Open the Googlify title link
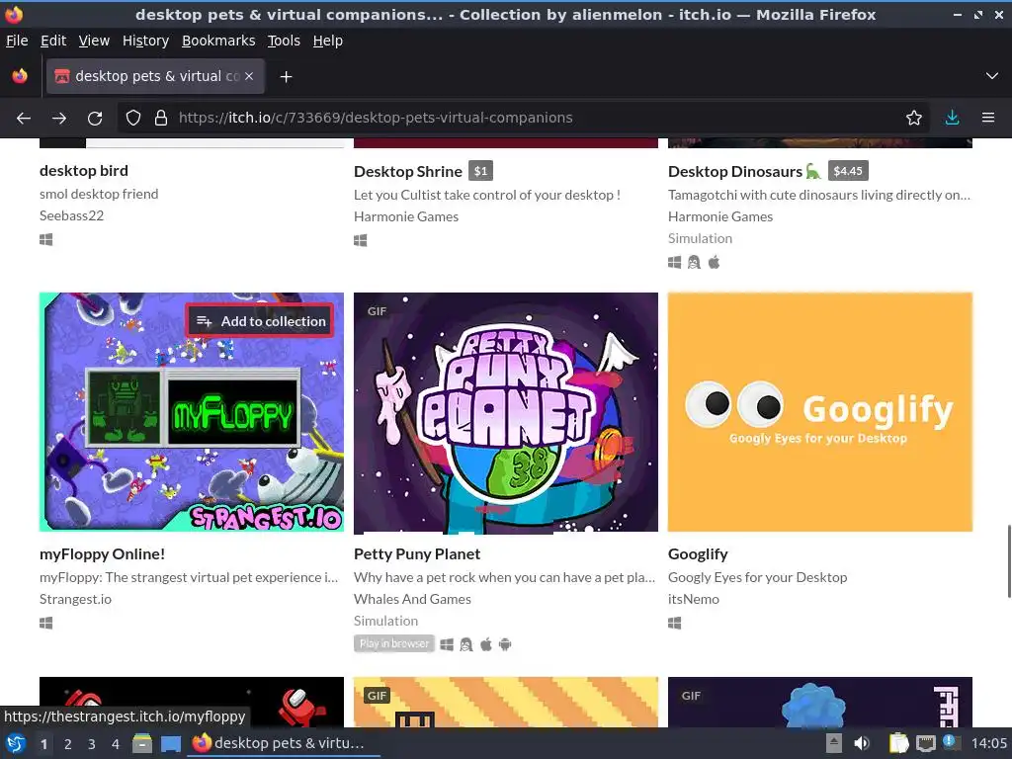Viewport: 1012px width, 759px height. (698, 553)
